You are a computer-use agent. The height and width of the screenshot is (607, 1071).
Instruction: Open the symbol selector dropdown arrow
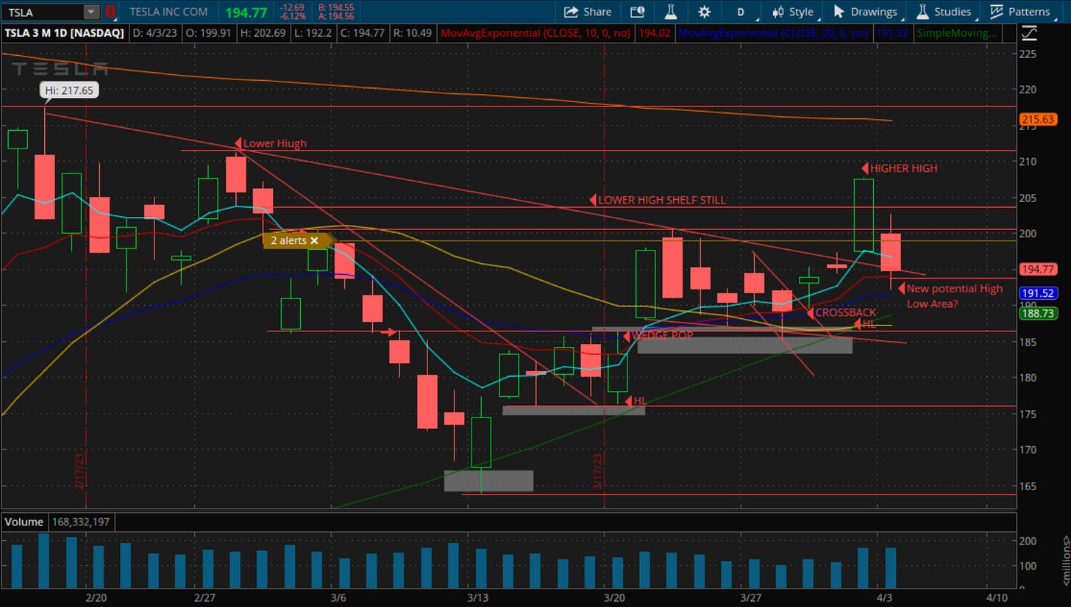pyautogui.click(x=91, y=12)
